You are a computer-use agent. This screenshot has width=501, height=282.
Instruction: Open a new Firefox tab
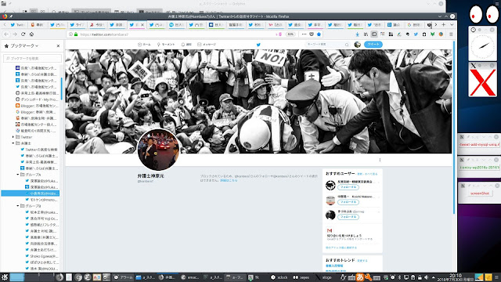(x=444, y=24)
